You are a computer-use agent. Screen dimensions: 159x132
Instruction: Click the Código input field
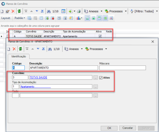pos(18,68)
